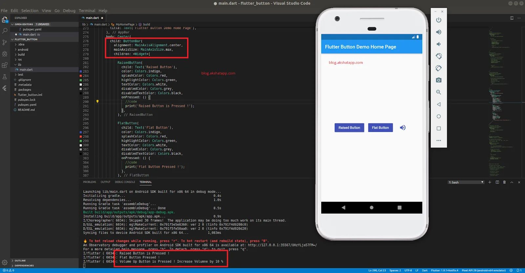Click MyHomePage in the breadcrumb
Screen dimensions: 525x273
point(125,24)
